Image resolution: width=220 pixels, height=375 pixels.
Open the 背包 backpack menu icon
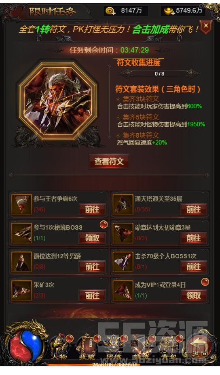[x=169, y=348]
